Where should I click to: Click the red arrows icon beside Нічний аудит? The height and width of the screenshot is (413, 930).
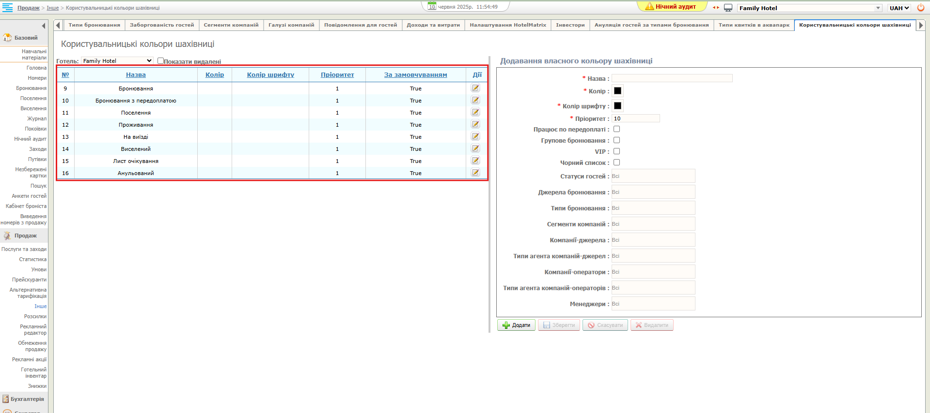coord(716,8)
